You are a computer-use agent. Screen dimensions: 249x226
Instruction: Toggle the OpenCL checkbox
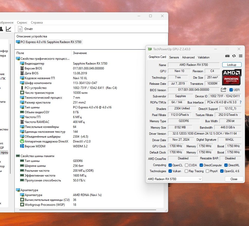(x=170, y=165)
